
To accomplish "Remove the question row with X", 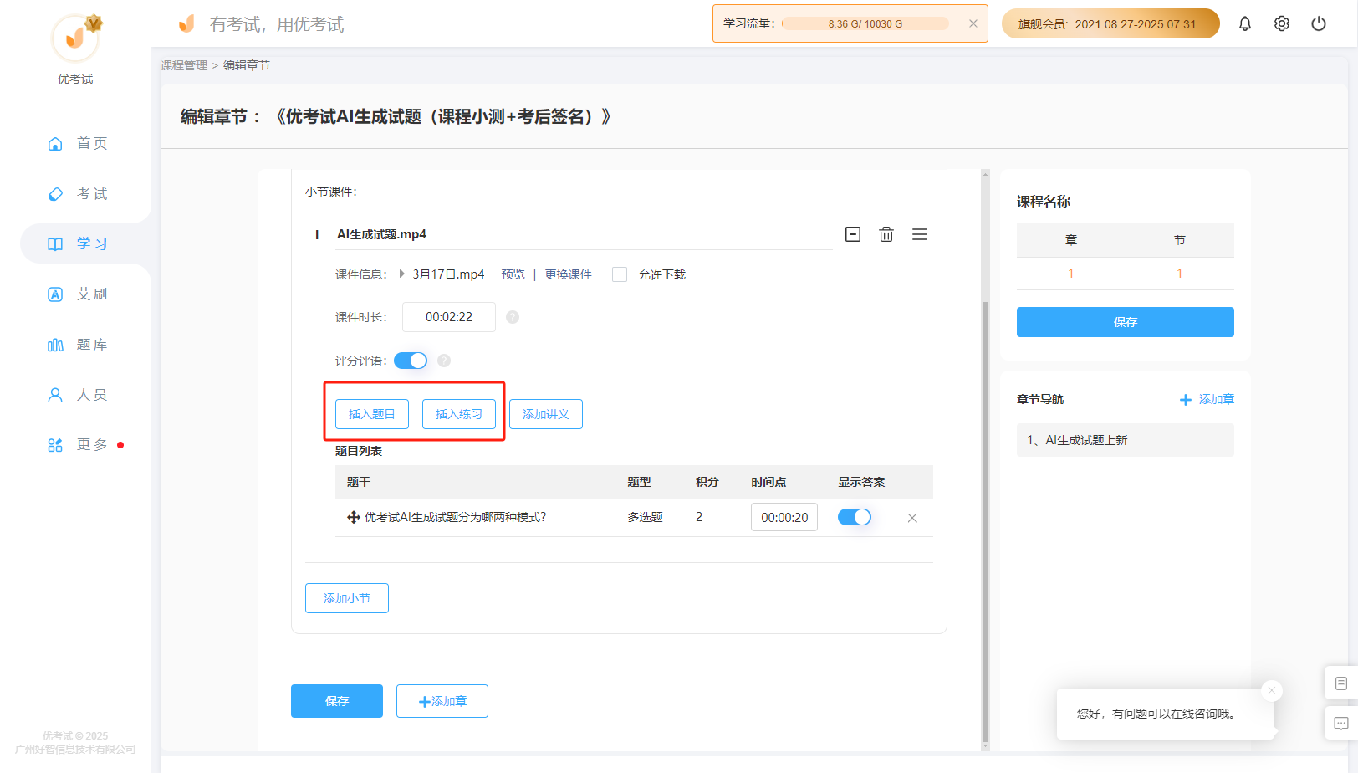I will (912, 518).
